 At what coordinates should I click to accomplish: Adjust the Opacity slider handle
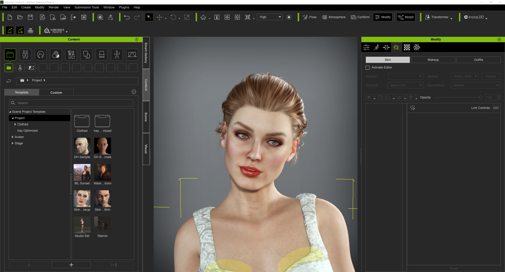pos(481,97)
